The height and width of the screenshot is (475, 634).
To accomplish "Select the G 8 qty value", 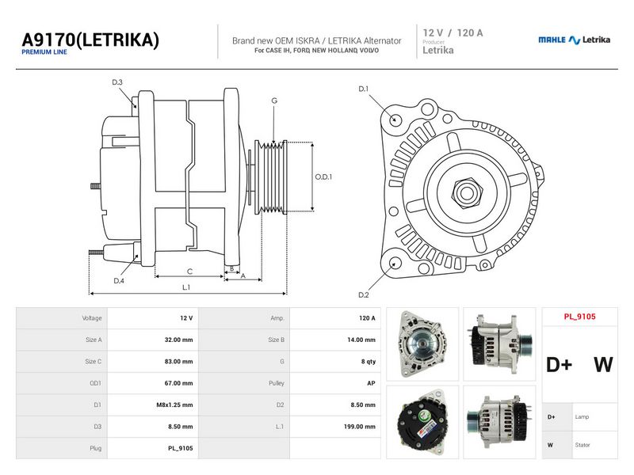I will (x=335, y=362).
